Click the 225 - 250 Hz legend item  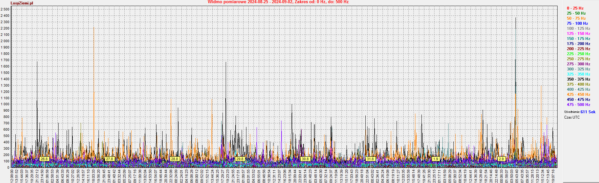(x=578, y=54)
